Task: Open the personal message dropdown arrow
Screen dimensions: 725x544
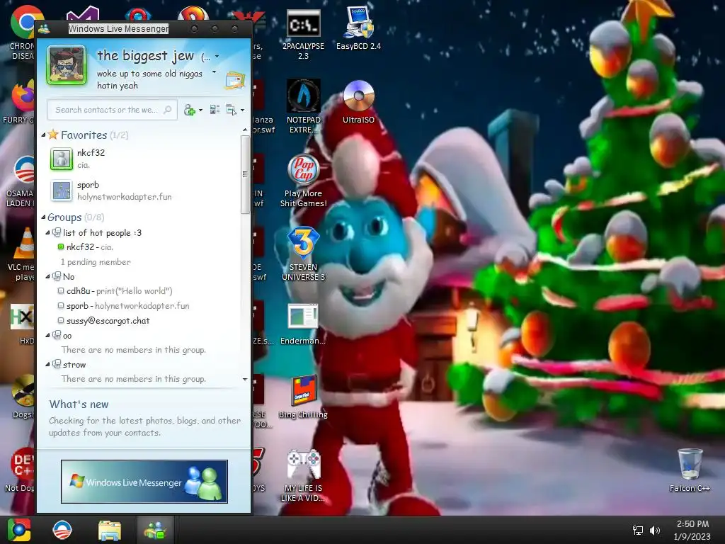Action: point(214,72)
